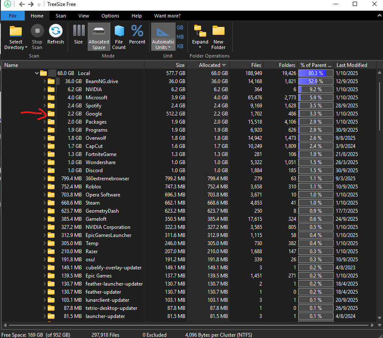Sort by % of Parent column header
This screenshot has height=338, width=383.
pos(316,65)
